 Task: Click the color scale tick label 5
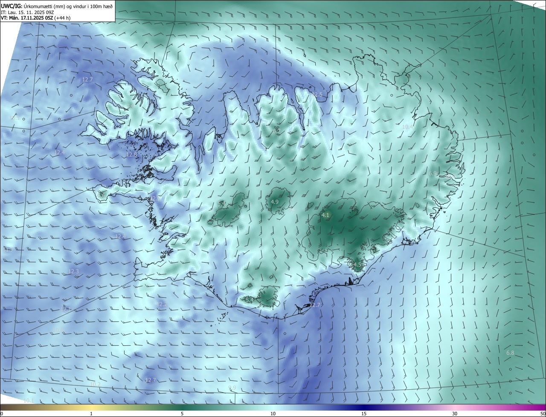pyautogui.click(x=182, y=414)
